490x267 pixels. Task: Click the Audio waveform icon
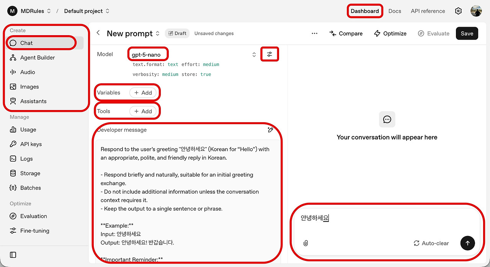pos(13,72)
